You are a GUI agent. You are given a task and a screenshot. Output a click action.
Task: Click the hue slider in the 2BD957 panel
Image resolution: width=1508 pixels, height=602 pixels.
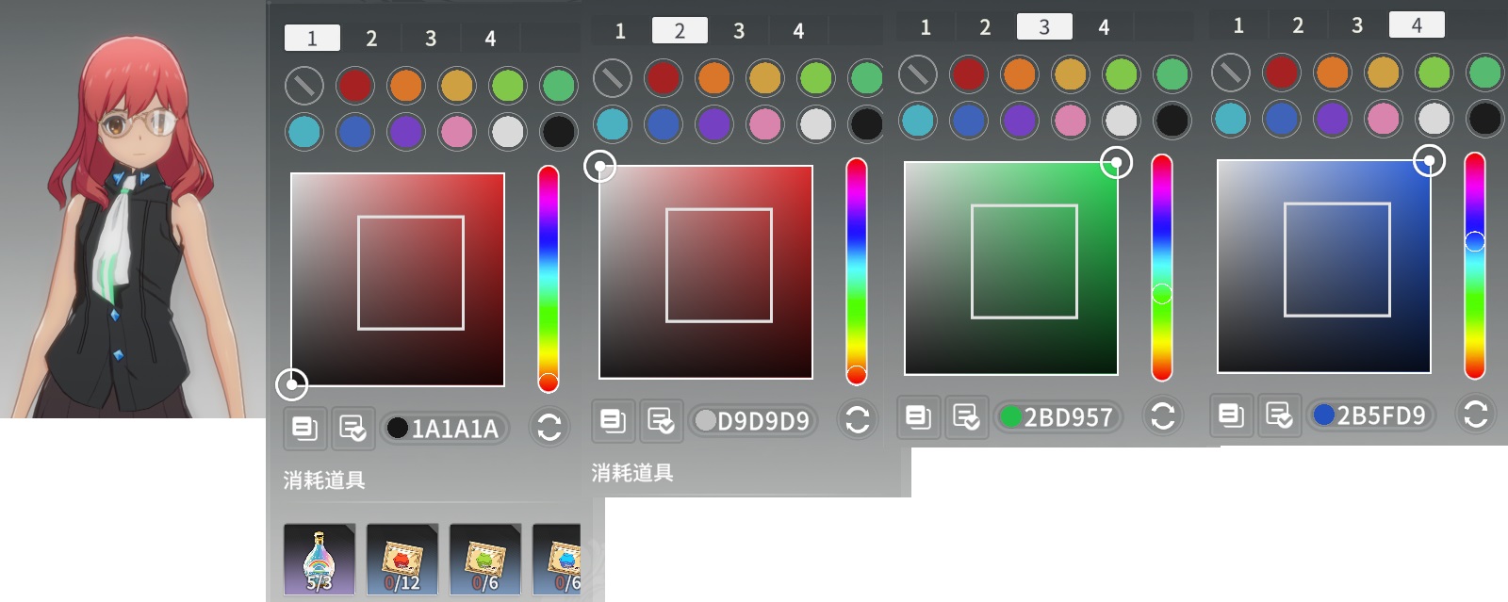(x=1162, y=268)
